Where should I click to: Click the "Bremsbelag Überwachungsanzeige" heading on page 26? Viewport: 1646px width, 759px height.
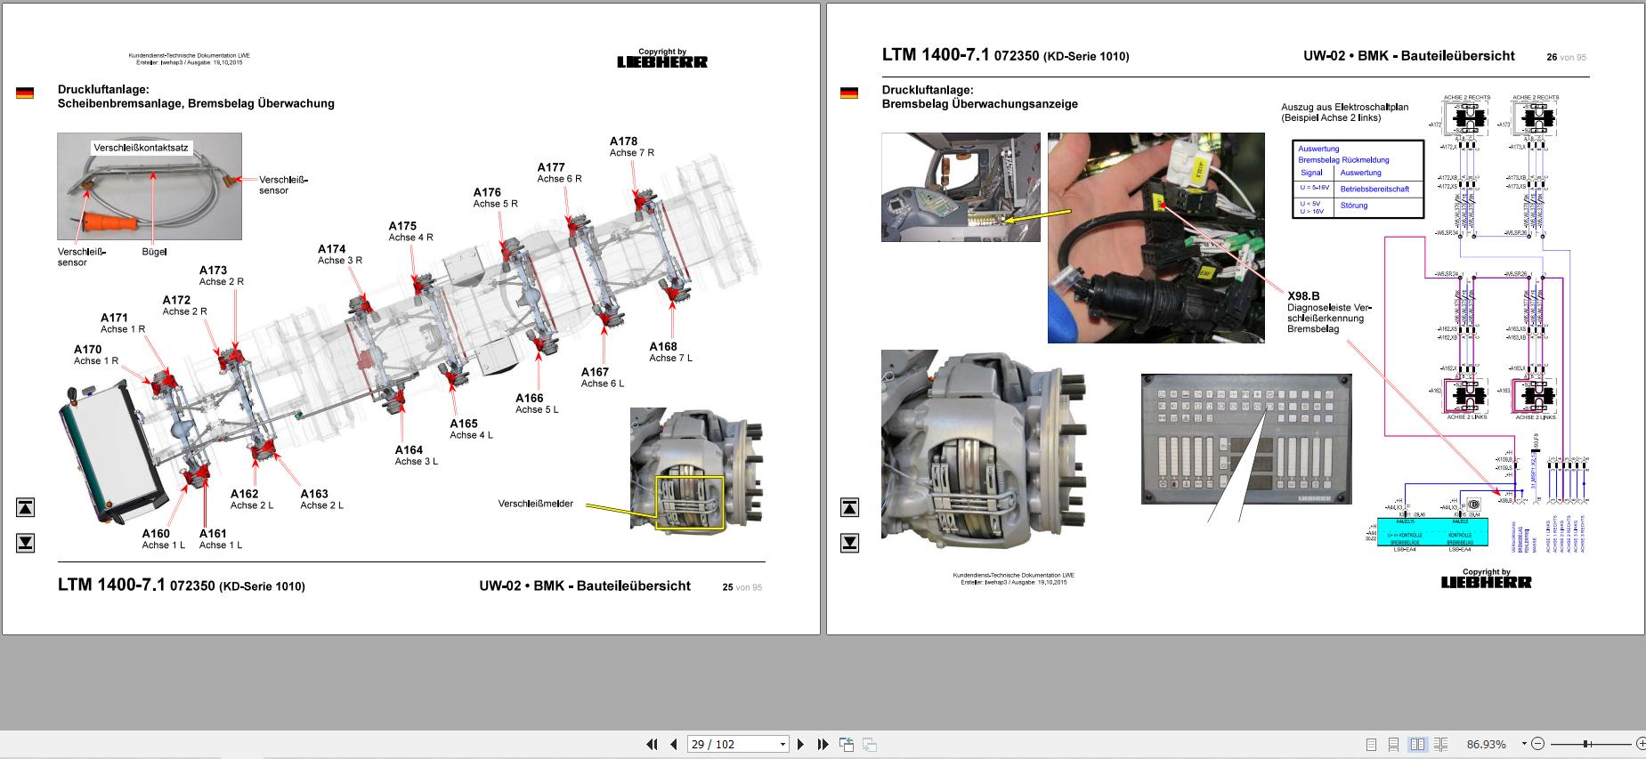coord(980,104)
